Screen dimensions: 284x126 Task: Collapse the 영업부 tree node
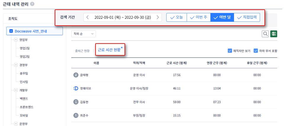(x=16, y=40)
